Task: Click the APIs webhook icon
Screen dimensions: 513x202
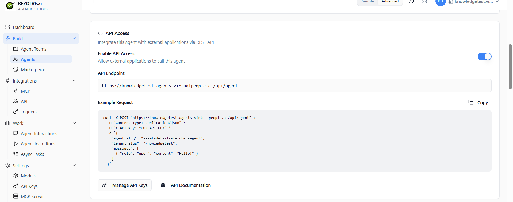Action: 16,101
